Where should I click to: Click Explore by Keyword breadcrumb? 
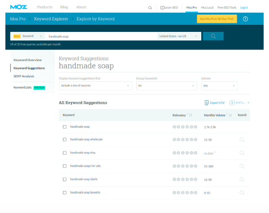tap(96, 19)
